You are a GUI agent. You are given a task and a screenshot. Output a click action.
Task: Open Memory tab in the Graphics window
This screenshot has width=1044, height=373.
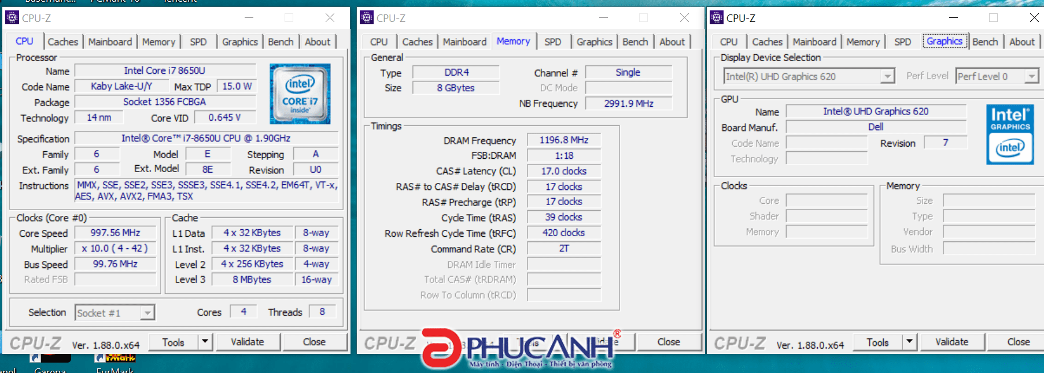[863, 42]
